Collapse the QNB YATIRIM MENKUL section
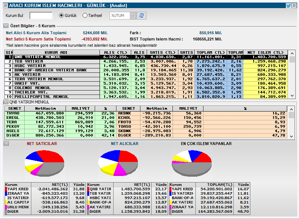This screenshot has width=299, height=219. click(x=6, y=102)
